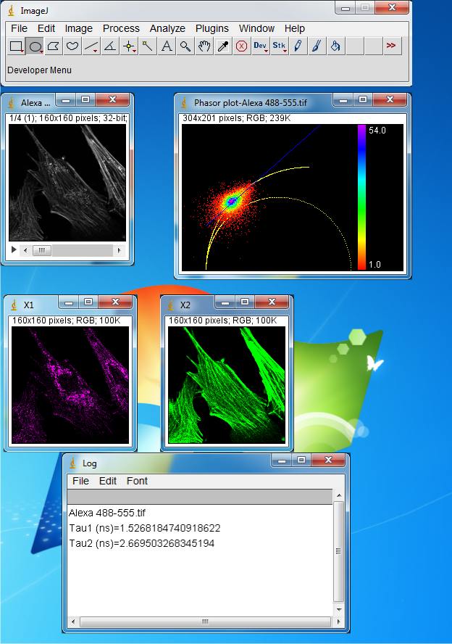Screen dimensions: 452x644
Task: Close the X2 window
Action: 272,302
